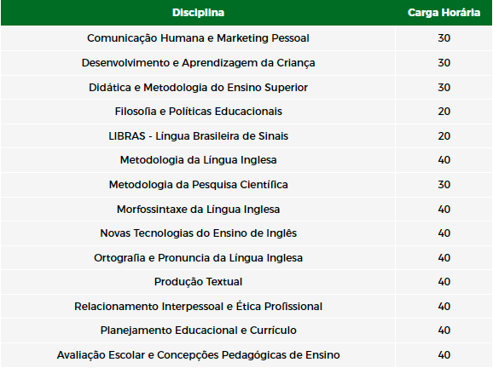Image resolution: width=493 pixels, height=368 pixels.
Task: Click Metodologia da Pesquisa Científica
Action: tap(198, 185)
